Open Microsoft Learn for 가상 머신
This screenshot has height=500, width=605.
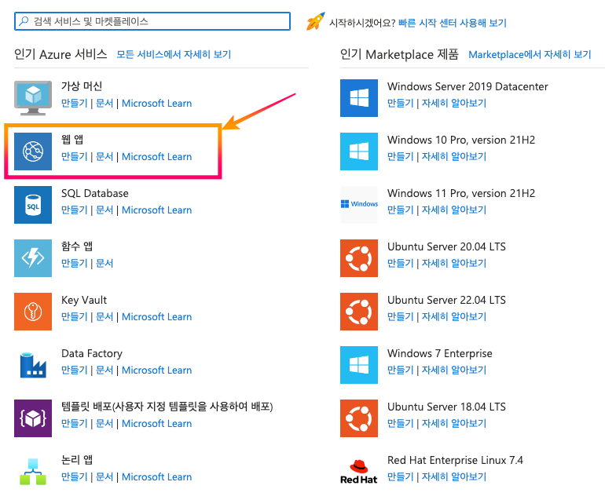156,104
